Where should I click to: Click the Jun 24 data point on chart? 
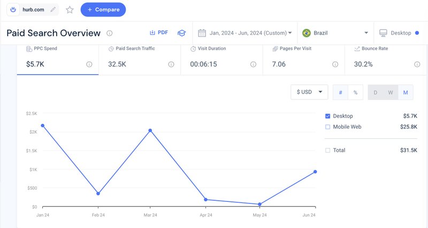315,171
